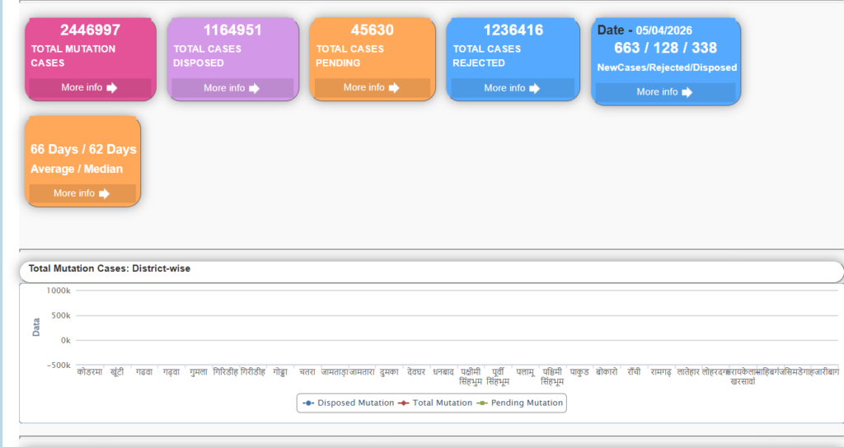844x447 pixels.
Task: Open More info for NewCases/Rejected/Disposed card
Action: (x=657, y=92)
